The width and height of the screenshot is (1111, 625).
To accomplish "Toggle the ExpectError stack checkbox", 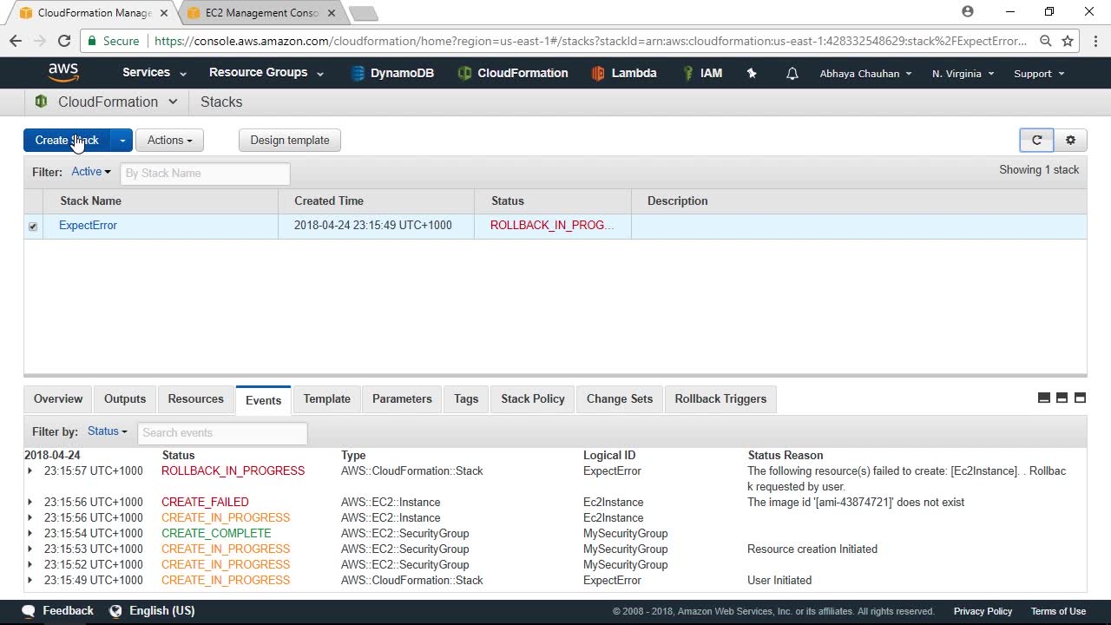I will point(33,227).
